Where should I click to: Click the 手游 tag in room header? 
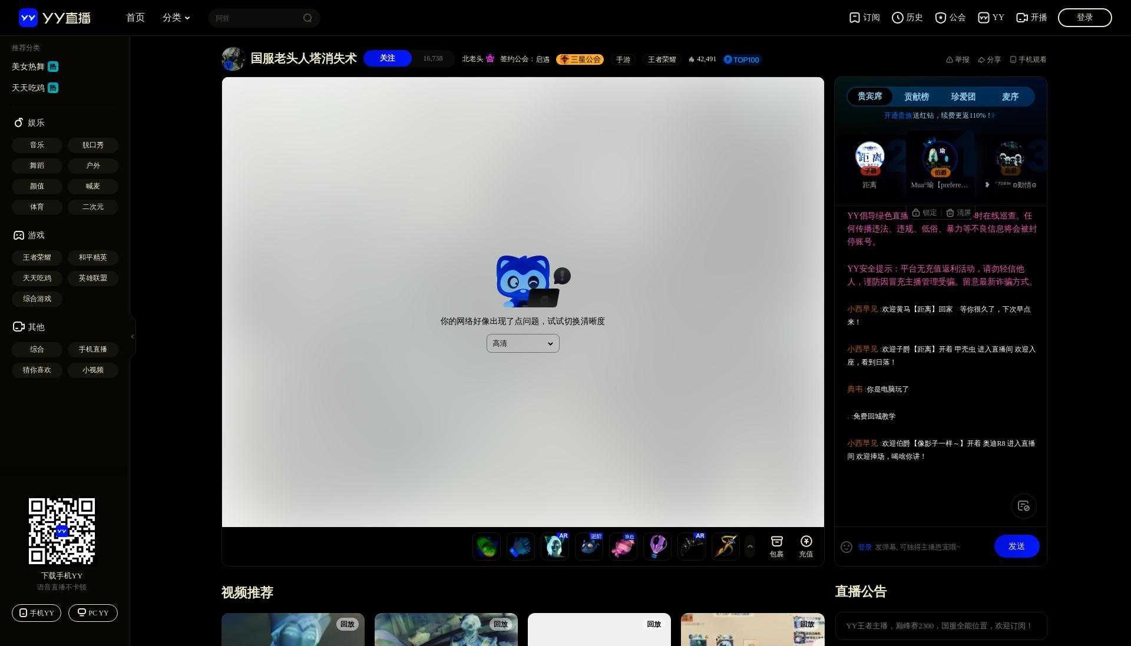pos(623,59)
